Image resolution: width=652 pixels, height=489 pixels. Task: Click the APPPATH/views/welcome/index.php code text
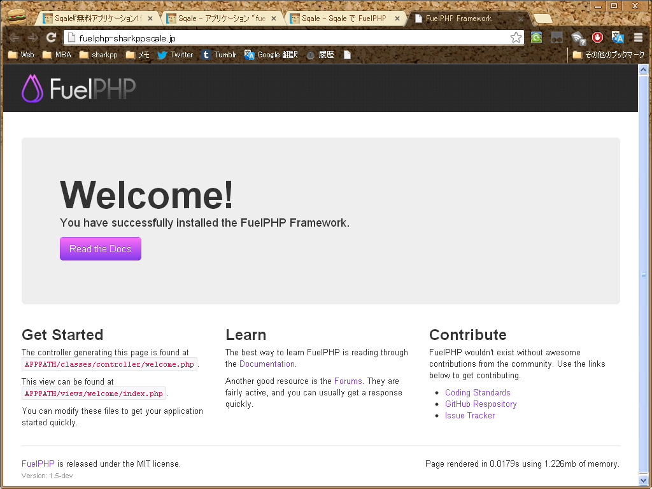point(94,393)
